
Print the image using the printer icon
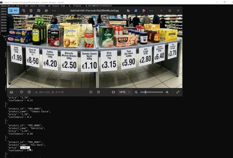pyautogui.click(x=38, y=11)
